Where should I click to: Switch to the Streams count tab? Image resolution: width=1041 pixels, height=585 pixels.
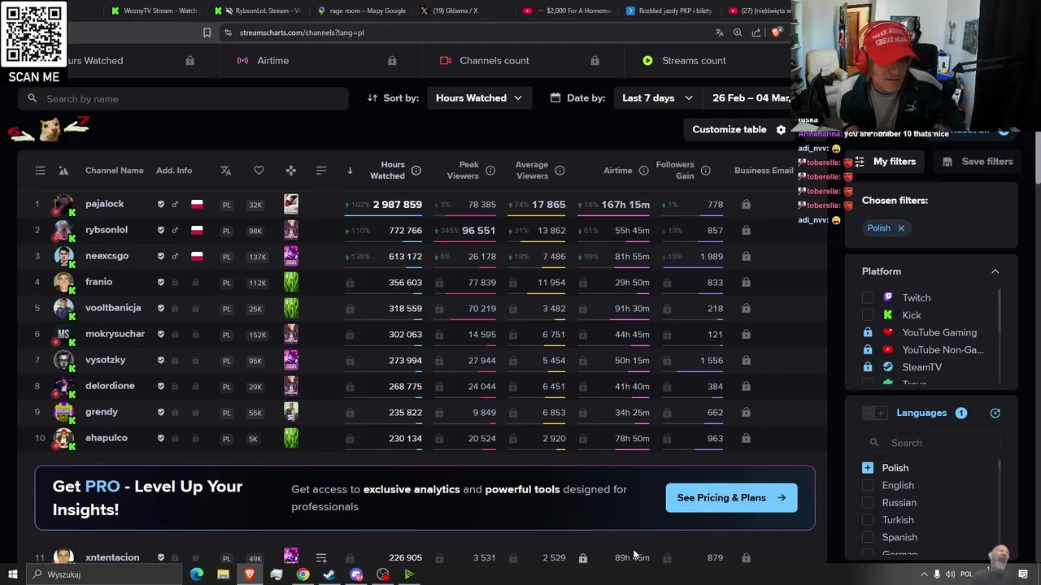tap(694, 61)
